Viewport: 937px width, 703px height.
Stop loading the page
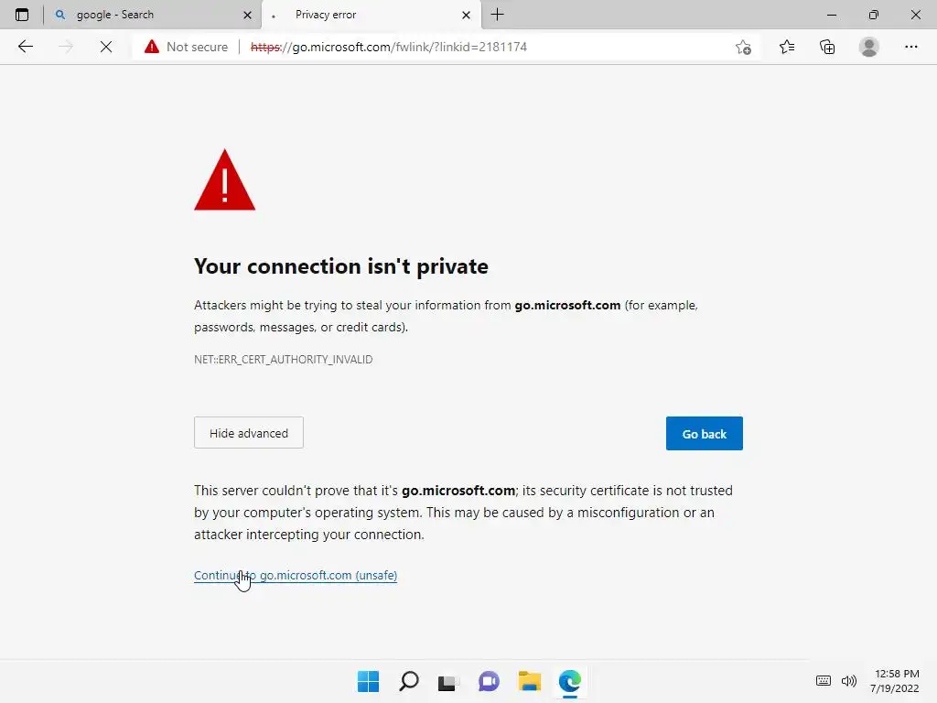tap(106, 47)
